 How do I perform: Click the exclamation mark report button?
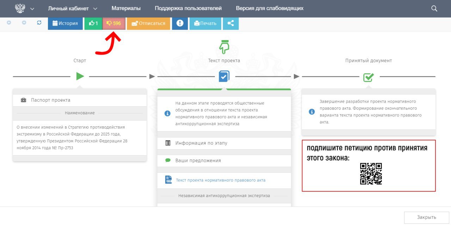point(180,23)
